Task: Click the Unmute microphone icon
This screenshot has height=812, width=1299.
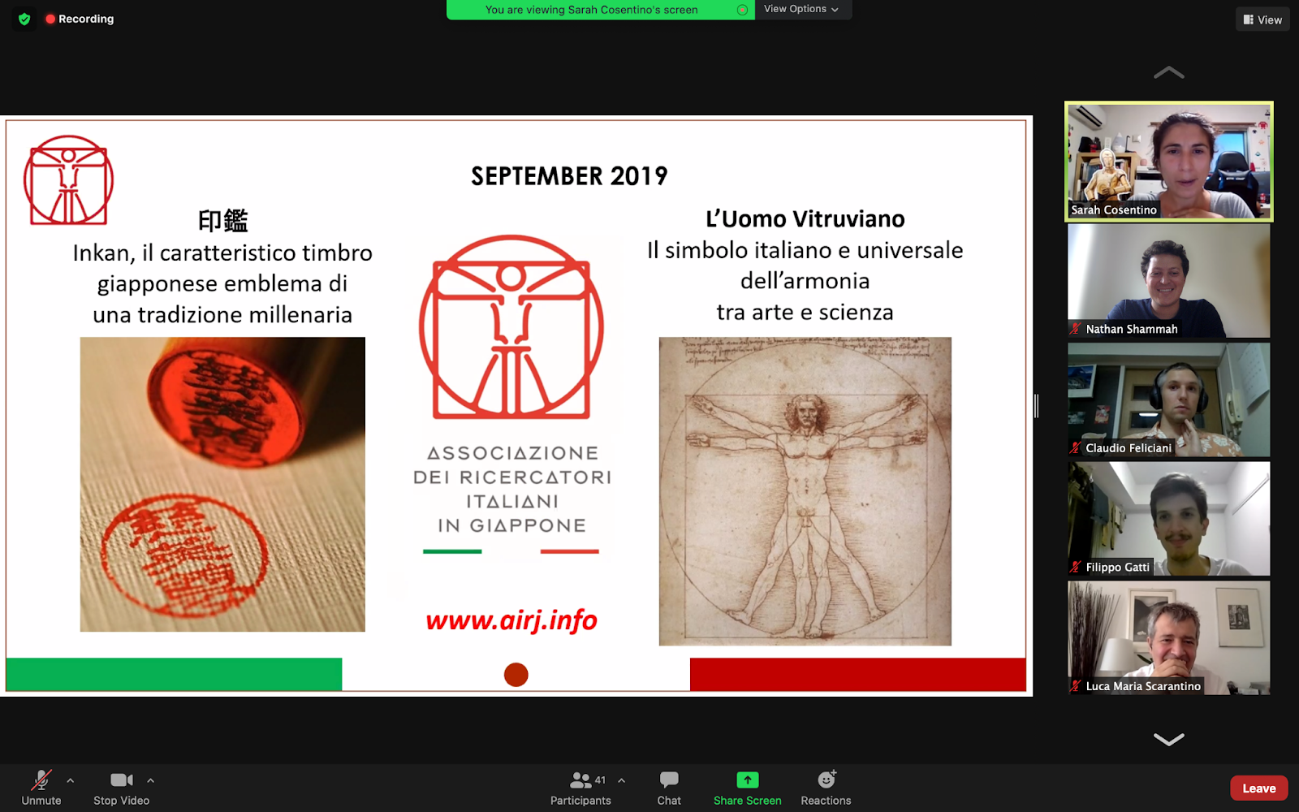Action: pyautogui.click(x=41, y=780)
